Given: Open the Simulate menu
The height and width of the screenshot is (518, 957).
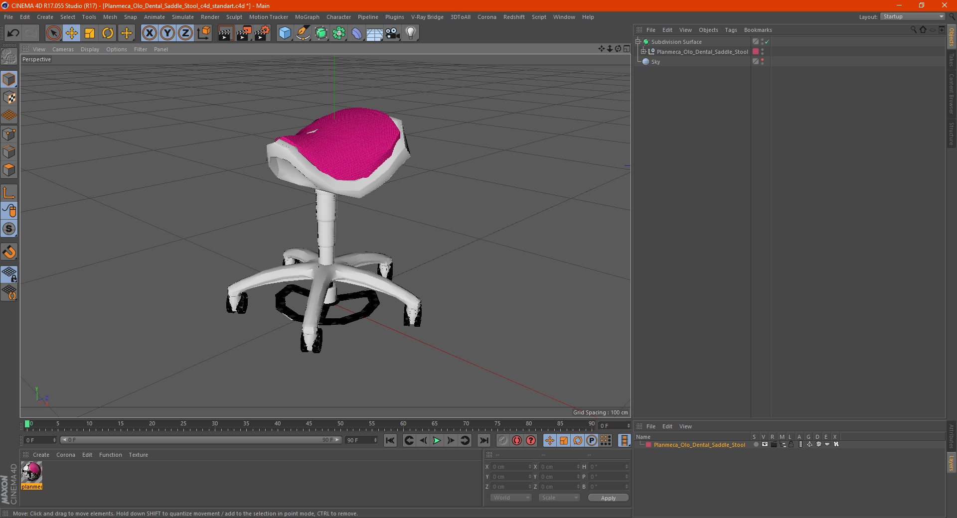Looking at the screenshot, I should click(183, 17).
